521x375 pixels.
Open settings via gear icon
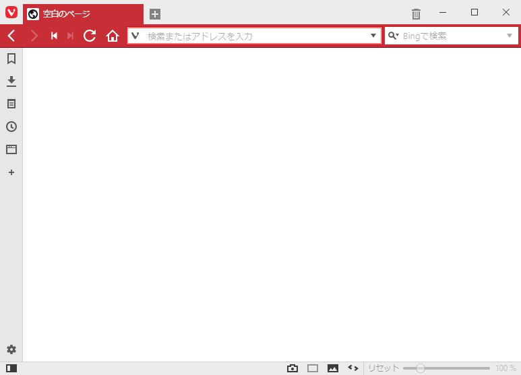pos(11,349)
